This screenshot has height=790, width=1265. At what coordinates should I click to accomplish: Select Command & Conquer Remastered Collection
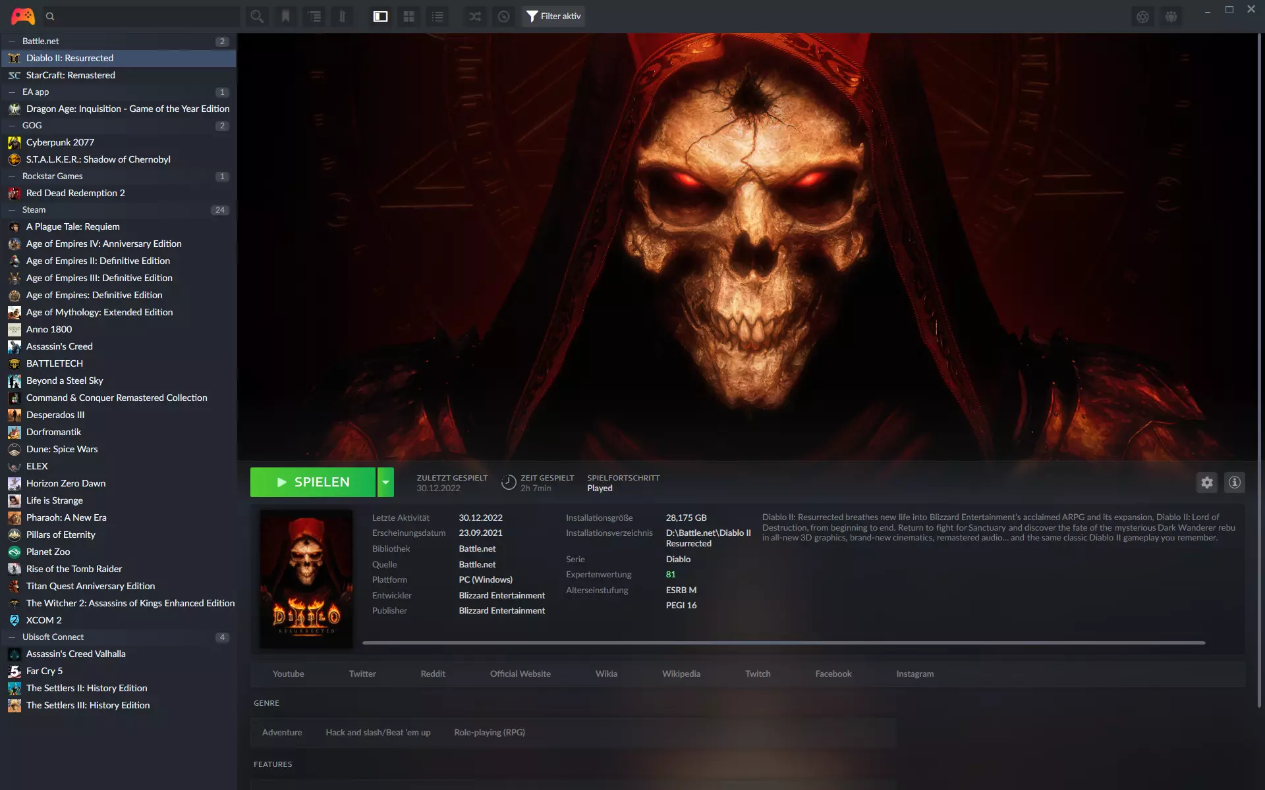click(119, 398)
